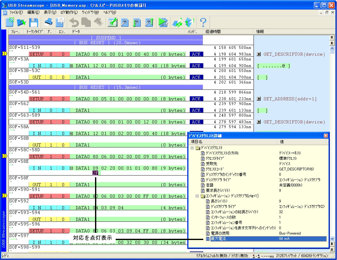Select highlighted 2F data byte

point(95,173)
